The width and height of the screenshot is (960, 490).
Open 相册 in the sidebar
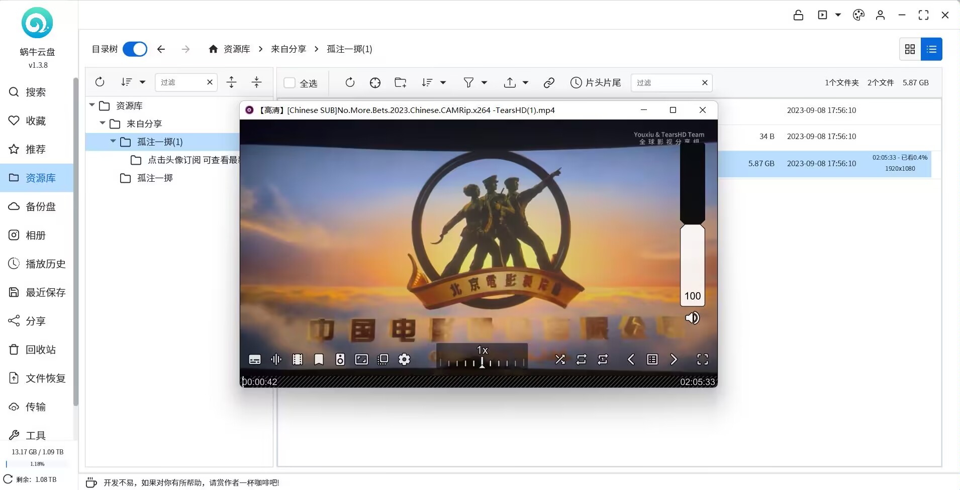click(37, 235)
